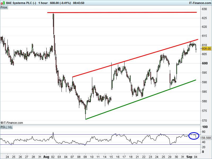Click the bold 600 price axis label
The width and height of the screenshot is (212, 159).
coord(205,63)
